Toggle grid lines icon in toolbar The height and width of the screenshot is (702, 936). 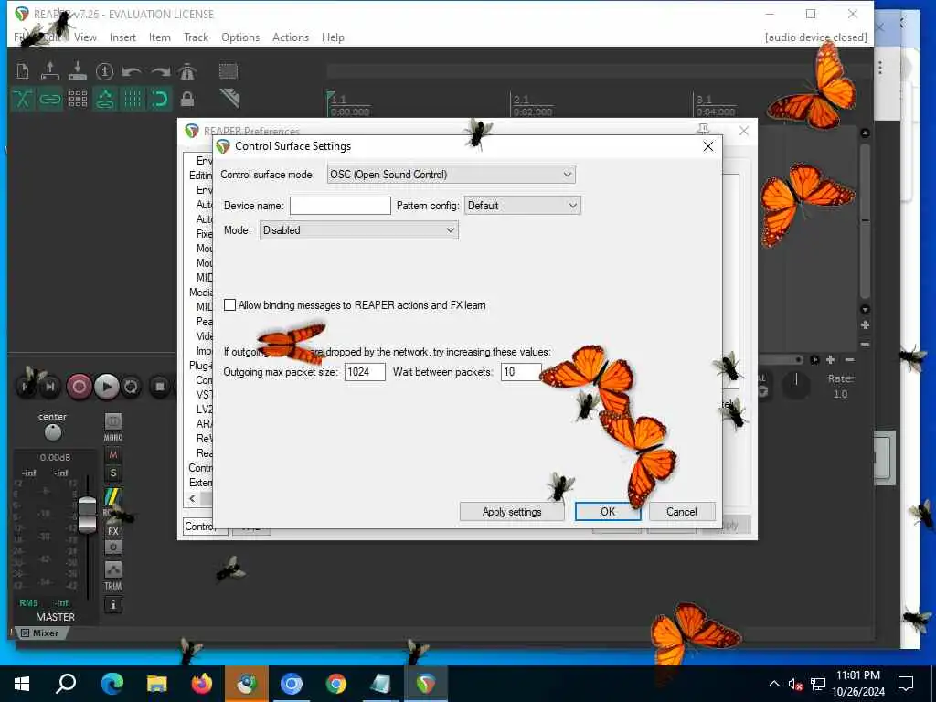[133, 99]
